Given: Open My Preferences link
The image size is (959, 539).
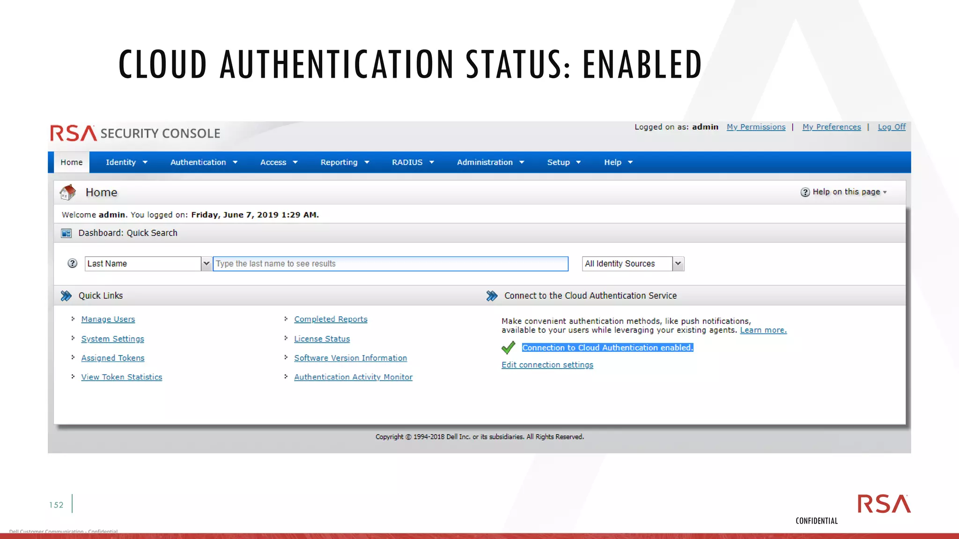Looking at the screenshot, I should (x=832, y=127).
